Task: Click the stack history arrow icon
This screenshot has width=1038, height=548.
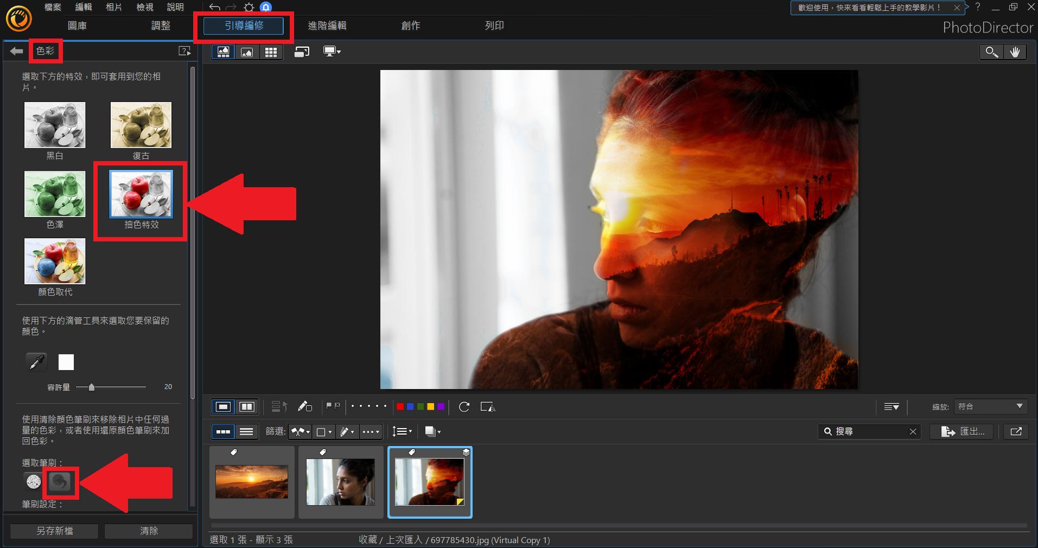Action: (x=279, y=406)
